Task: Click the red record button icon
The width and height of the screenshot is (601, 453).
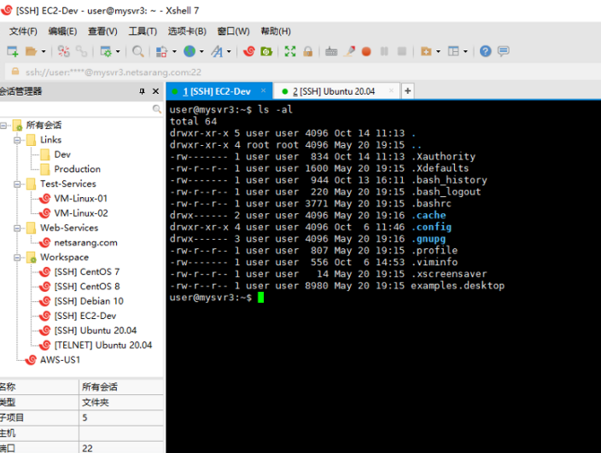Action: point(366,51)
